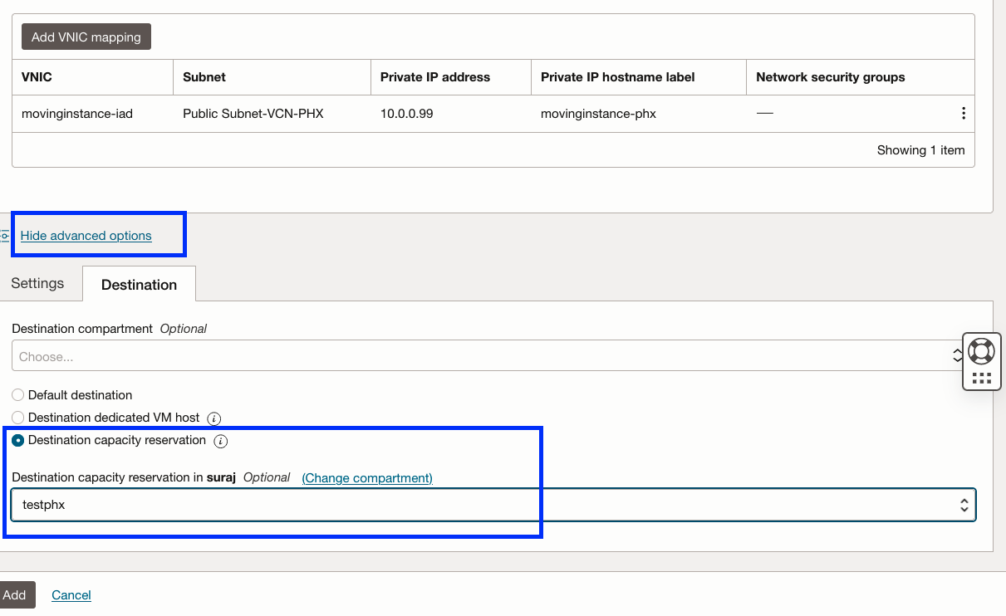Collapse the advanced options section
This screenshot has height=616, width=1006.
point(86,236)
